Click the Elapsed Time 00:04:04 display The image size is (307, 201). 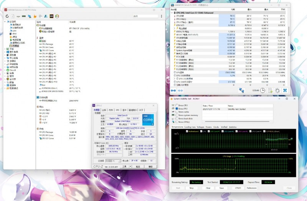[268, 182]
